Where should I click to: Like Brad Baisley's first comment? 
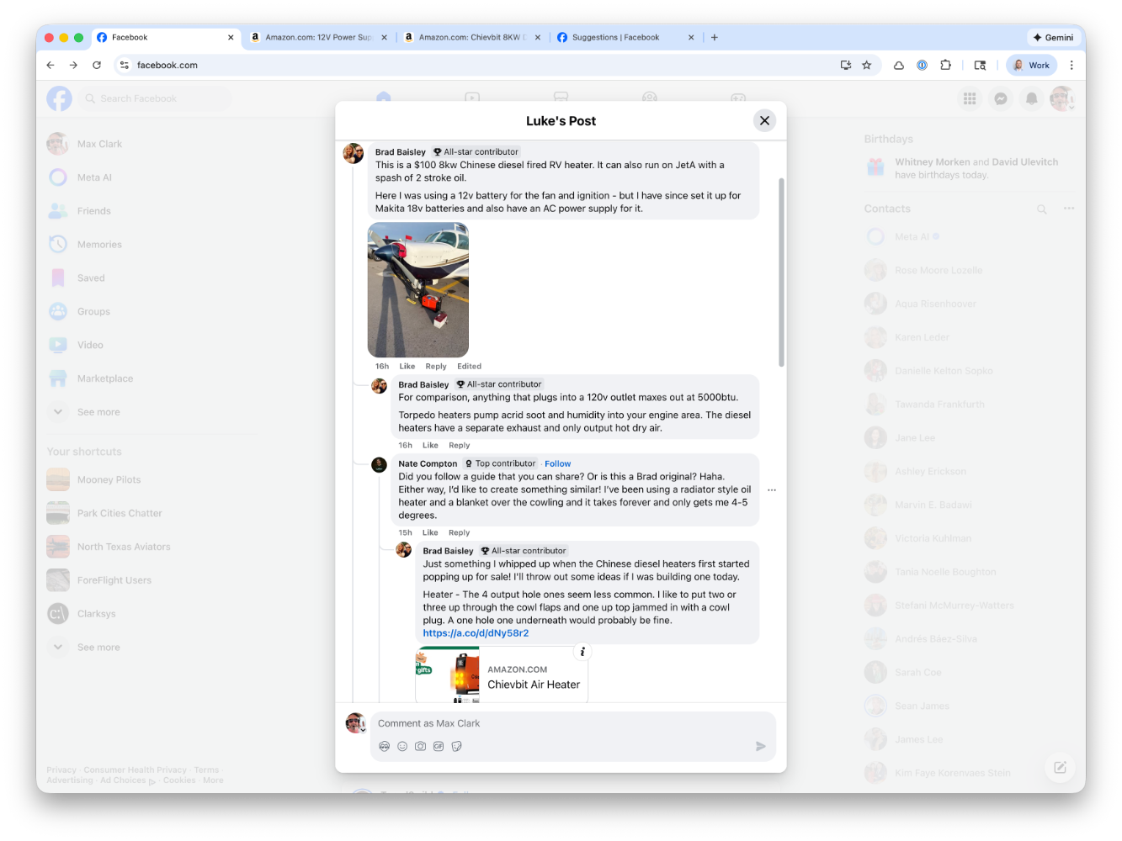[x=407, y=367]
